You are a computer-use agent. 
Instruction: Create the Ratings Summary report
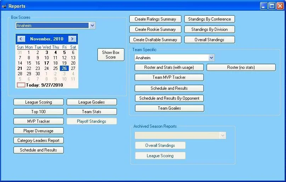155,19
